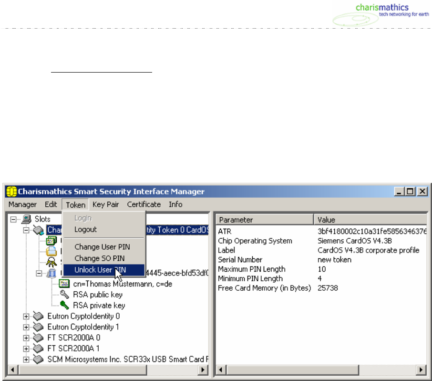Click the Siemens CardOS V4.3B value
Image resolution: width=432 pixels, height=381 pixels.
coord(355,241)
